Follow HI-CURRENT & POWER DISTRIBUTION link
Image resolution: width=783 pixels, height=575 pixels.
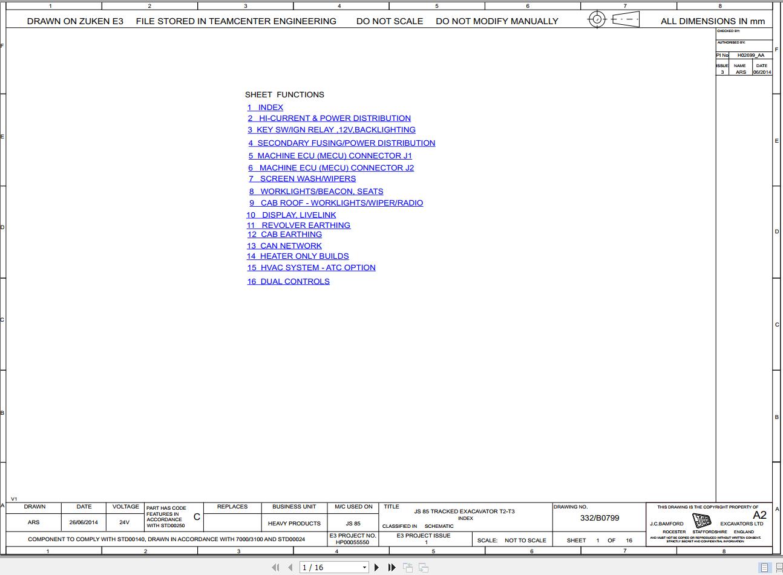click(329, 118)
